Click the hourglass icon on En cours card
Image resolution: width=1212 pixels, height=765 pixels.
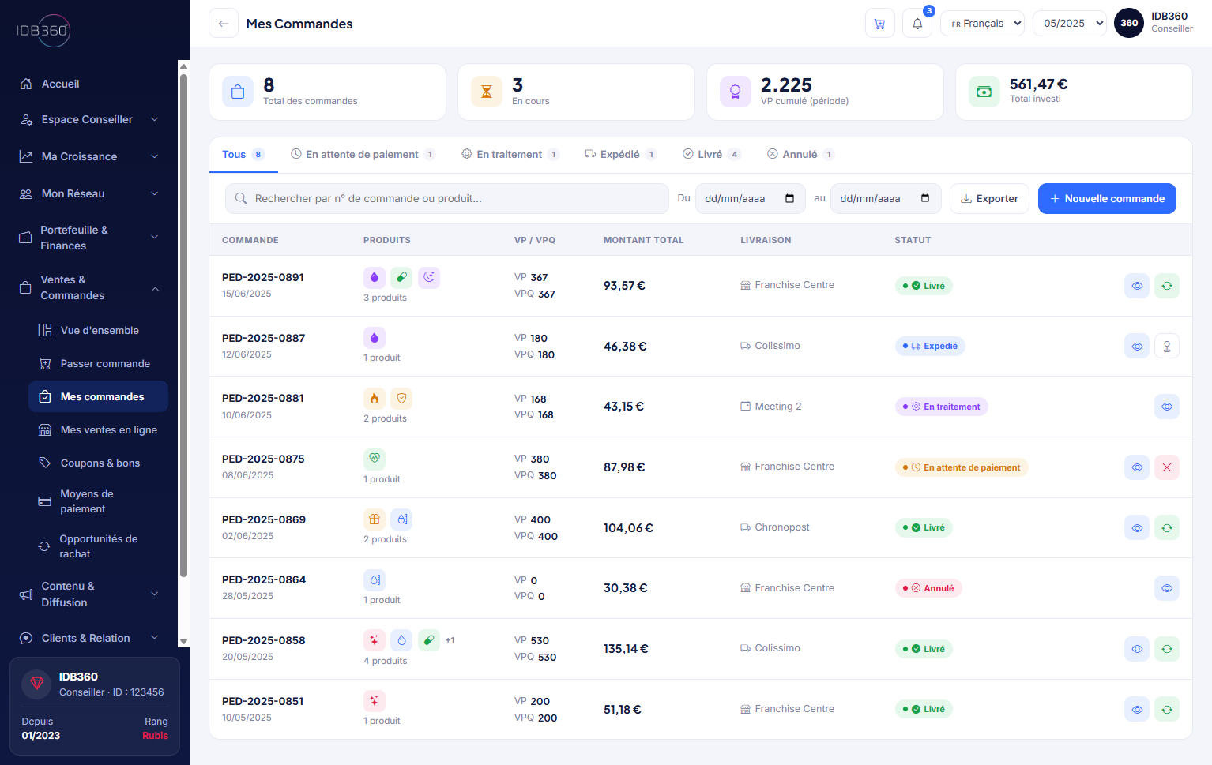(x=487, y=92)
